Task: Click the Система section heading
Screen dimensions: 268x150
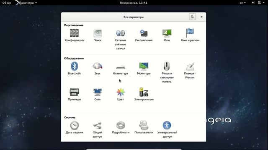Action: [x=70, y=117]
